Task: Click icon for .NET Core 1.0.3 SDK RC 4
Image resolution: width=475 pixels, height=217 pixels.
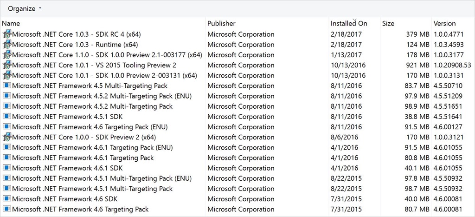Action: (x=7, y=34)
